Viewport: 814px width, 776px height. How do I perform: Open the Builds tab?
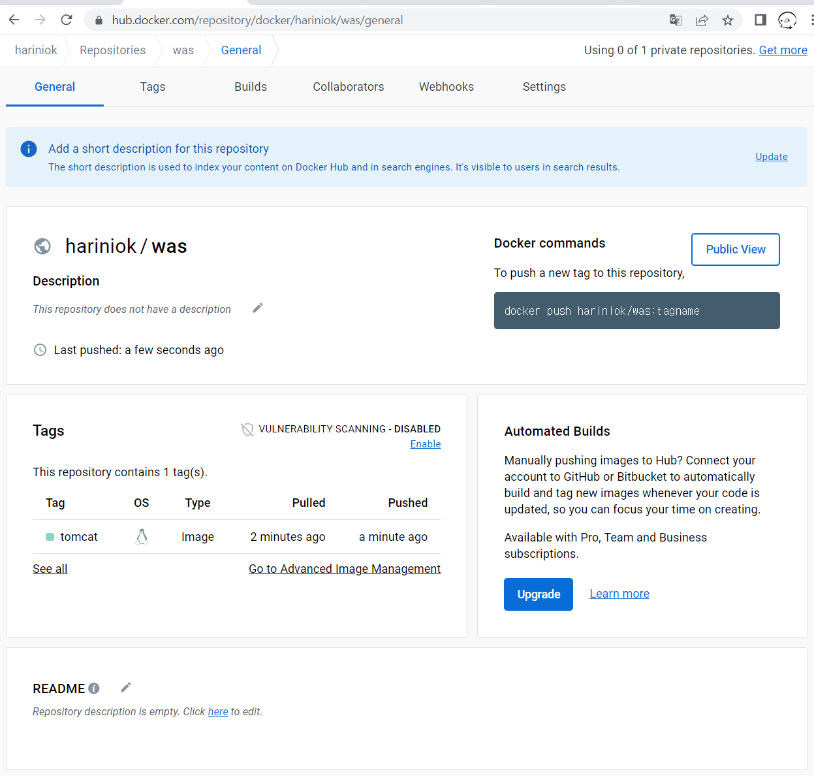(x=251, y=87)
